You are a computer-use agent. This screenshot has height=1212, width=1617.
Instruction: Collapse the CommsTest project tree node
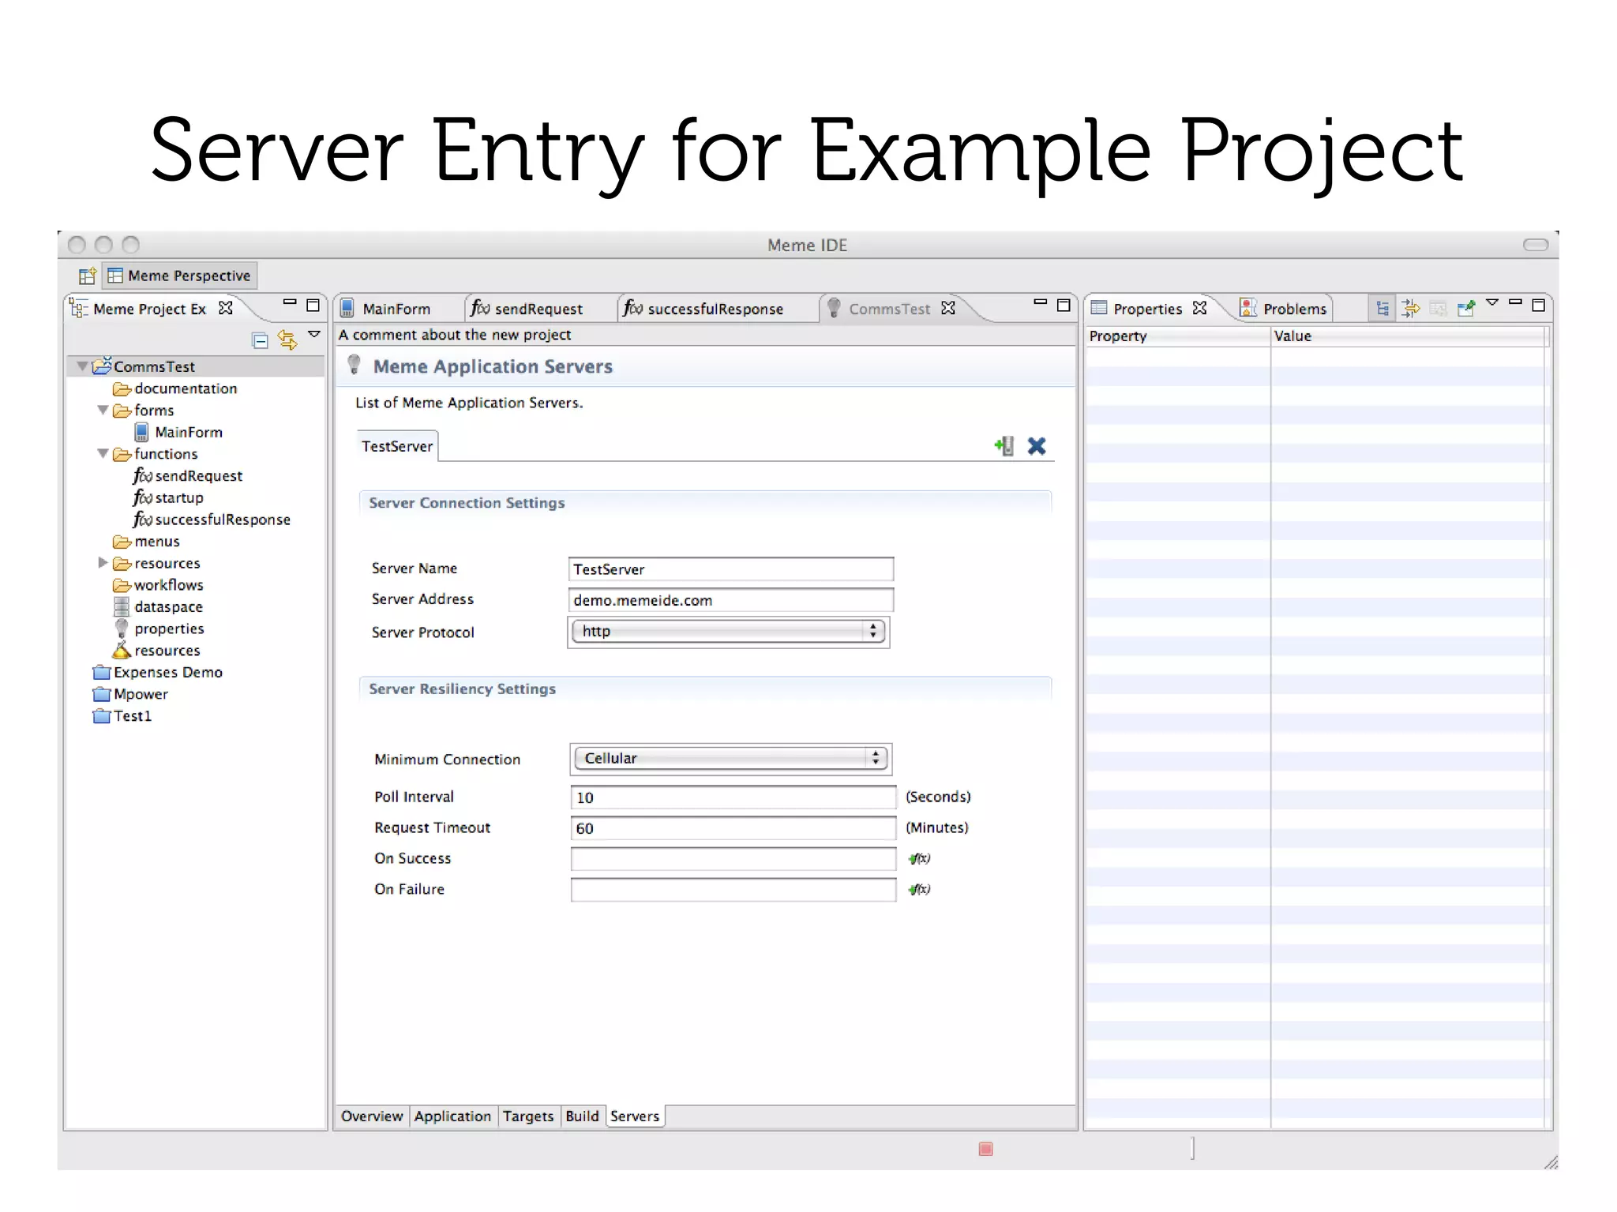click(82, 366)
